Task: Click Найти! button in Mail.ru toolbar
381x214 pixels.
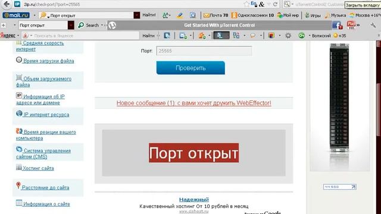Action: [149, 15]
